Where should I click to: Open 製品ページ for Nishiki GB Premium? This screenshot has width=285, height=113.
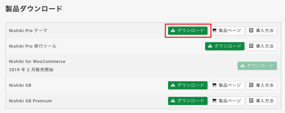tap(227, 101)
